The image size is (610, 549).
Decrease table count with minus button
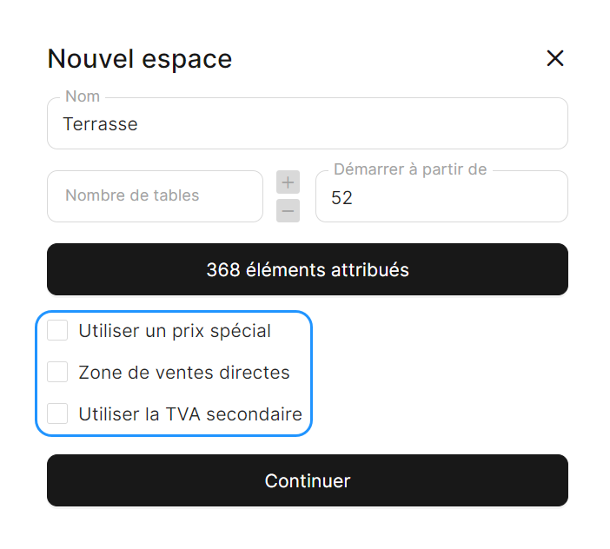point(288,210)
